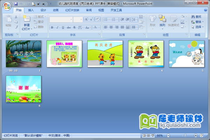
Task: Open the 动画 (Animations) tab
Action: (56, 10)
